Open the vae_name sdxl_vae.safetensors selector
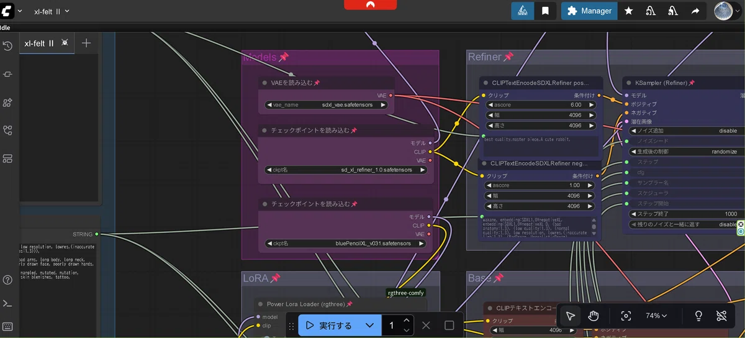Viewport: 745px width, 338px height. (x=327, y=105)
